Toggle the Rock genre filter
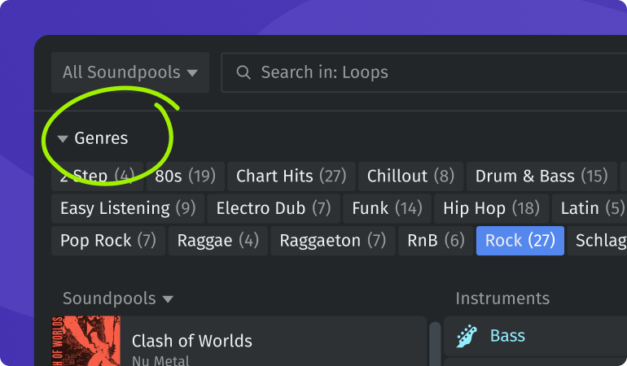This screenshot has width=627, height=366. [x=520, y=241]
